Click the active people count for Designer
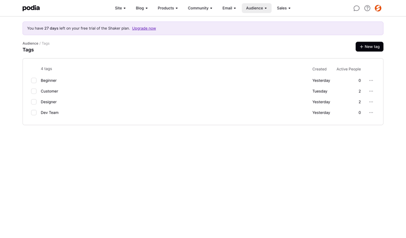The width and height of the screenshot is (406, 238). click(359, 102)
